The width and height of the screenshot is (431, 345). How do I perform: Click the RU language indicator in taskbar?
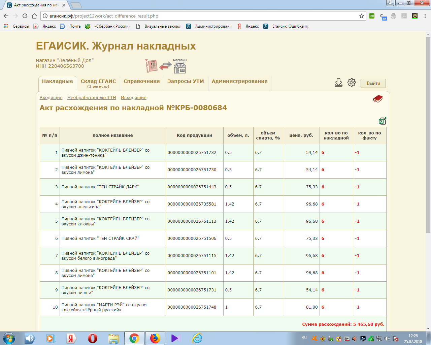click(304, 337)
